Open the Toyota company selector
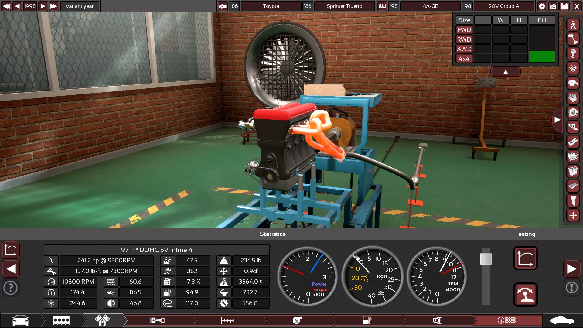Screen dimensions: 583x328 271,6
